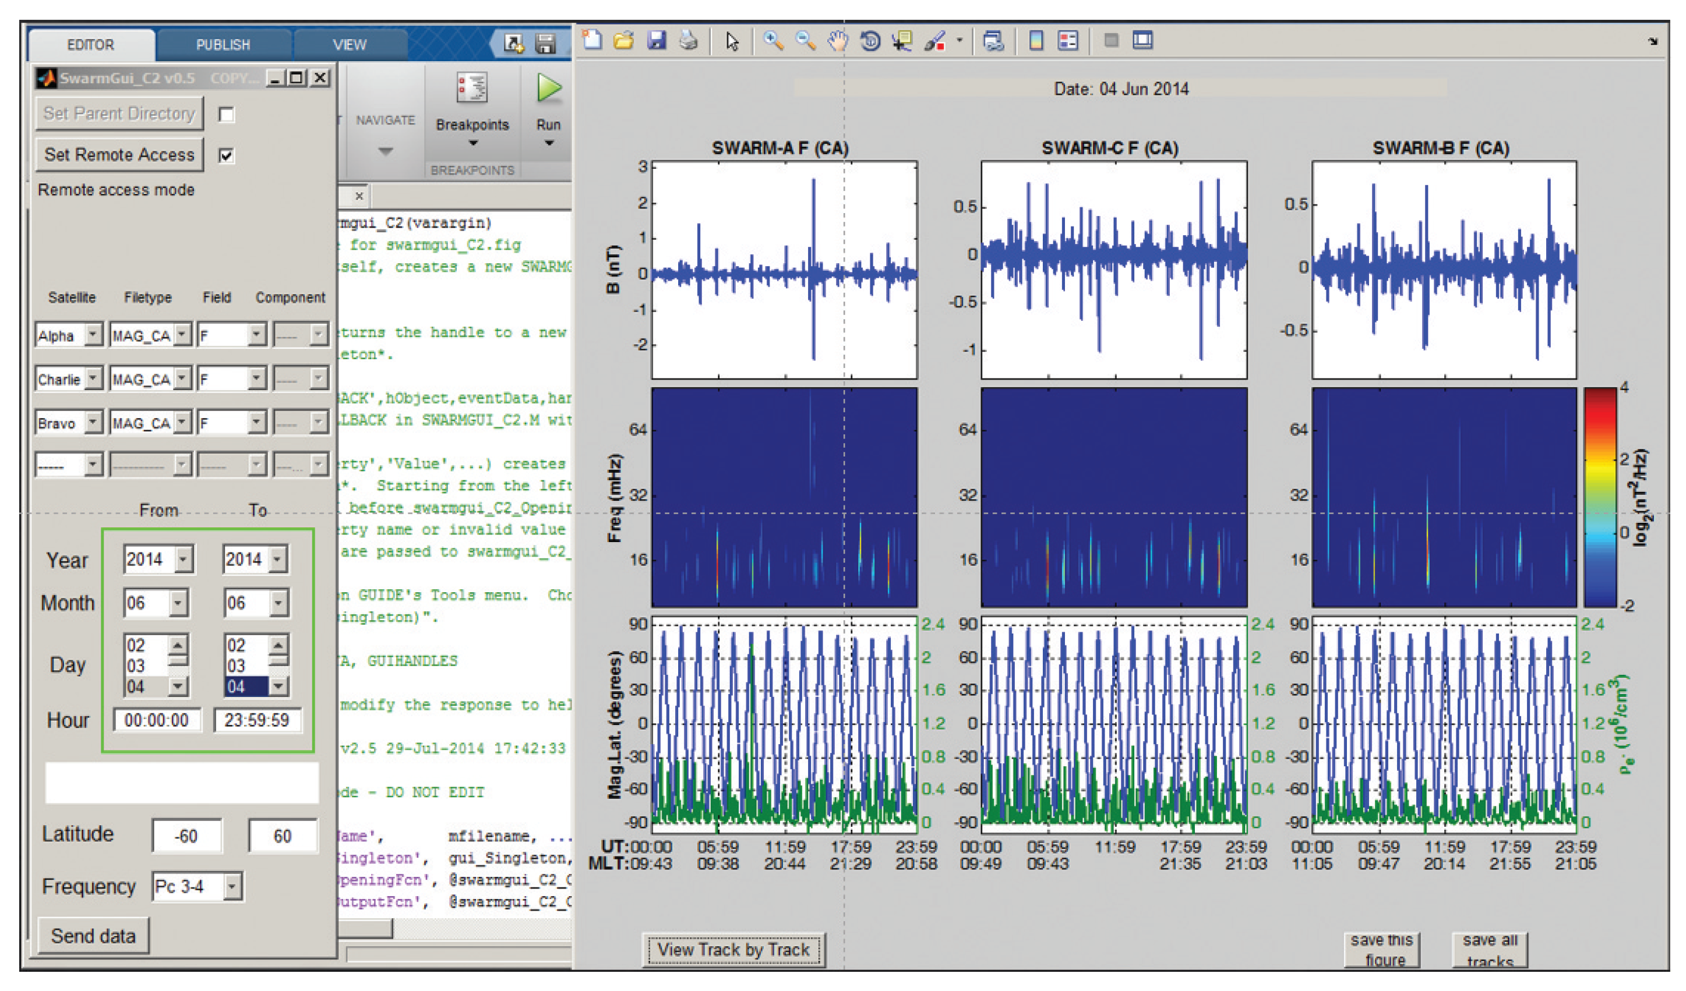The width and height of the screenshot is (1686, 991).
Task: Activate the Data Cursor tool
Action: pyautogui.click(x=902, y=41)
